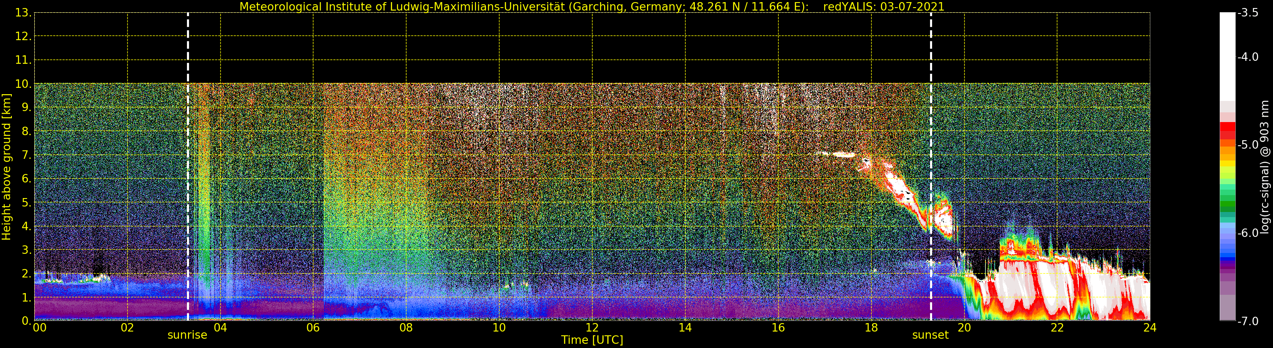This screenshot has height=348, width=1273.
Task: Click the height tick '4.' on the y-axis
Action: tap(27, 226)
